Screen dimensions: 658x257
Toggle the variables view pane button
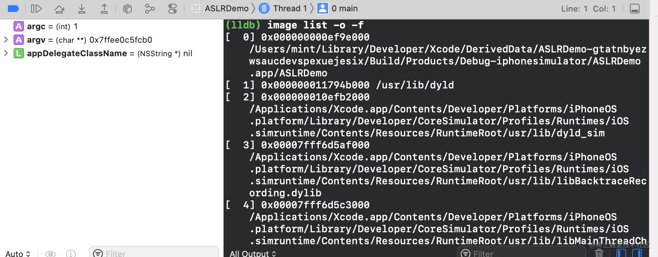click(x=621, y=254)
